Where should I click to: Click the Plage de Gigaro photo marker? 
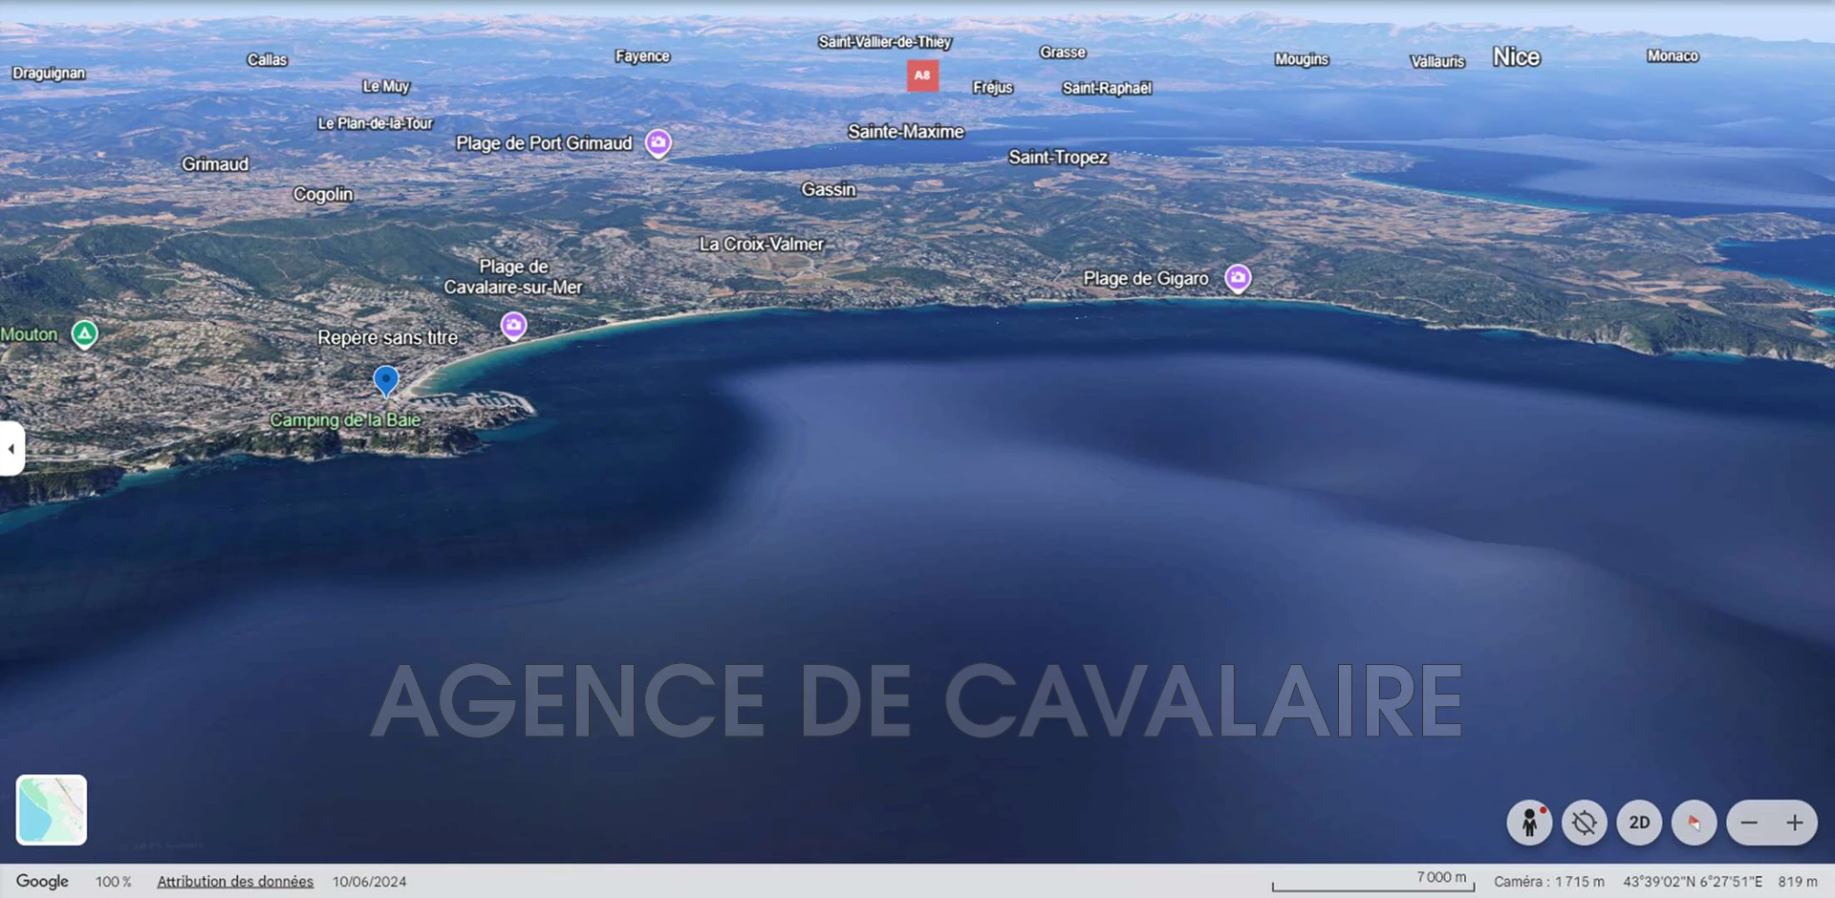coord(1238,278)
